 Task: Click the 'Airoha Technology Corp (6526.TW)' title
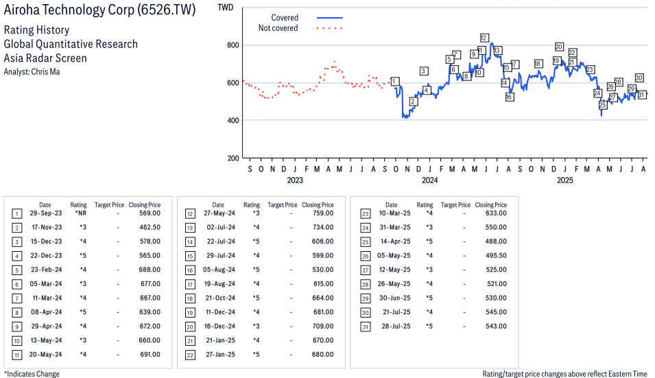click(100, 9)
